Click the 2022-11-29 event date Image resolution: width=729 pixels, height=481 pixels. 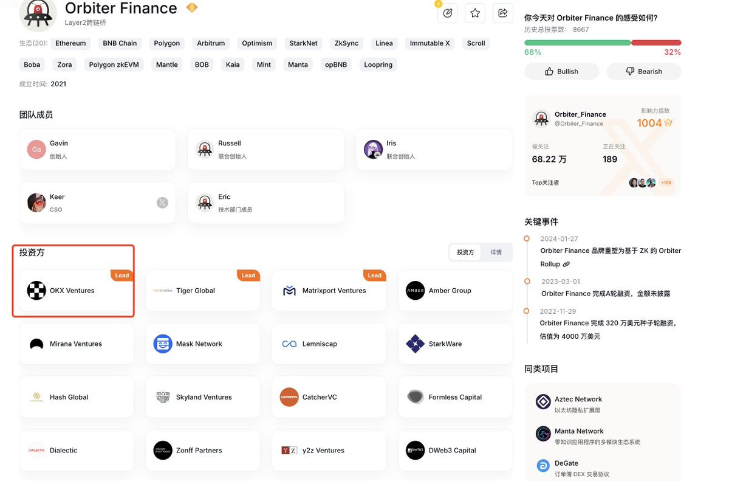point(560,311)
